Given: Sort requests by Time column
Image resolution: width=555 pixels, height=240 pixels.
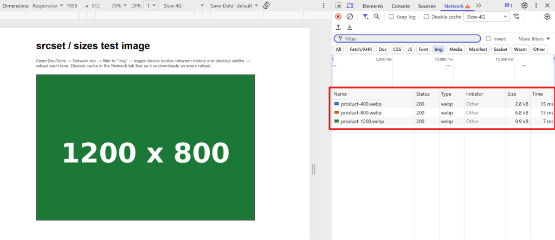Looking at the screenshot, I should click(x=542, y=94).
